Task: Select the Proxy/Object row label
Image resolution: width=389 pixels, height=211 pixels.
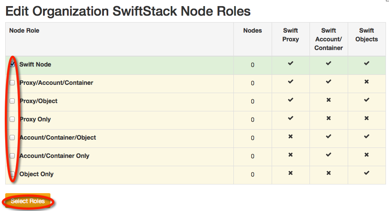Action: [38, 101]
